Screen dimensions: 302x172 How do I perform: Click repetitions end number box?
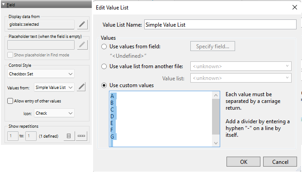tap(31, 136)
